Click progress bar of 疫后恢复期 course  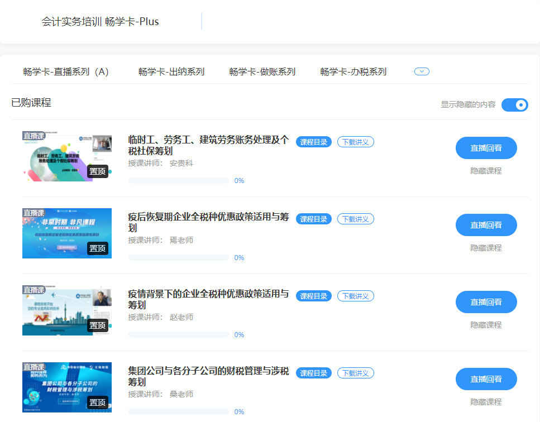[179, 258]
